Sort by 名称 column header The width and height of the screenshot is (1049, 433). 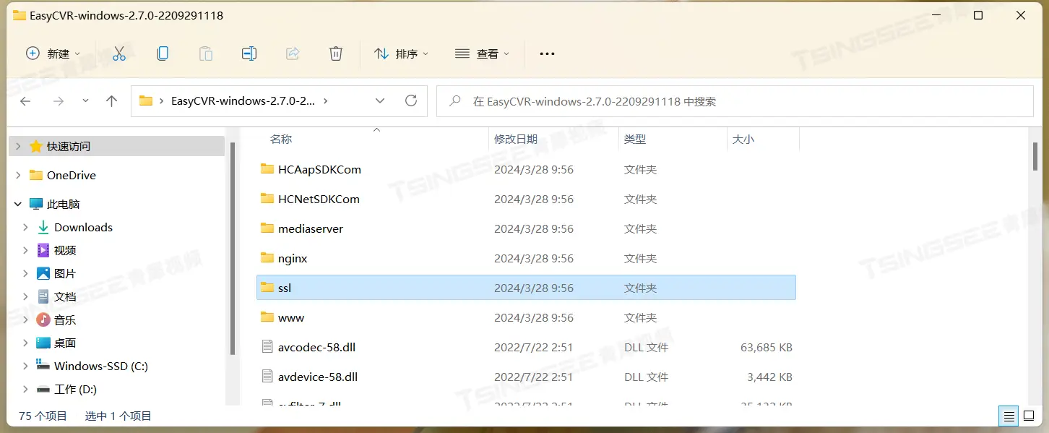tap(281, 139)
